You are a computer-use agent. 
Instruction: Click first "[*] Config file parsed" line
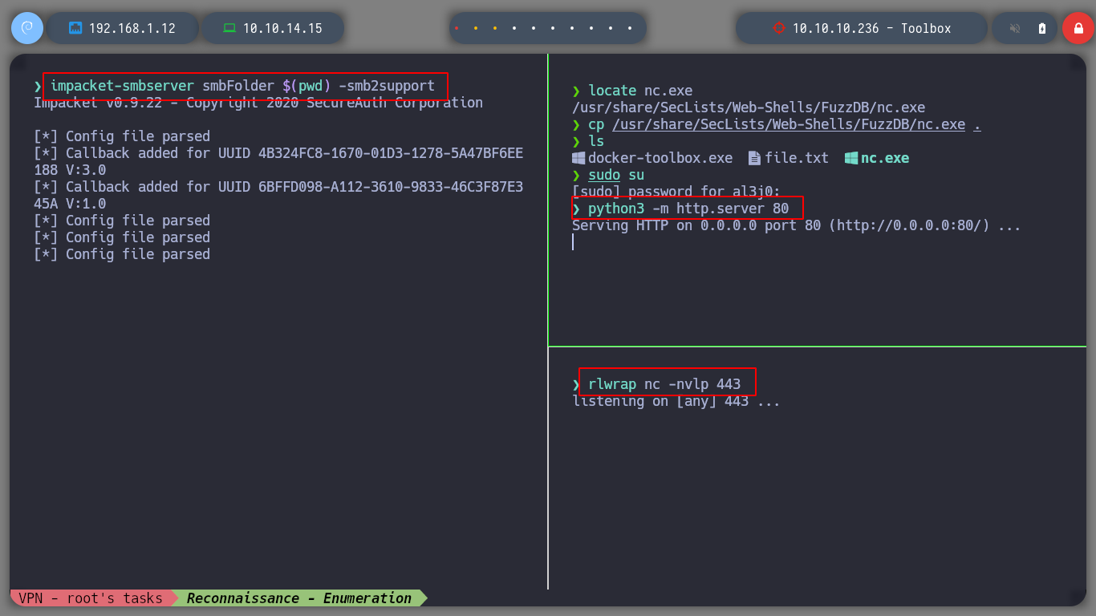pyautogui.click(x=122, y=136)
